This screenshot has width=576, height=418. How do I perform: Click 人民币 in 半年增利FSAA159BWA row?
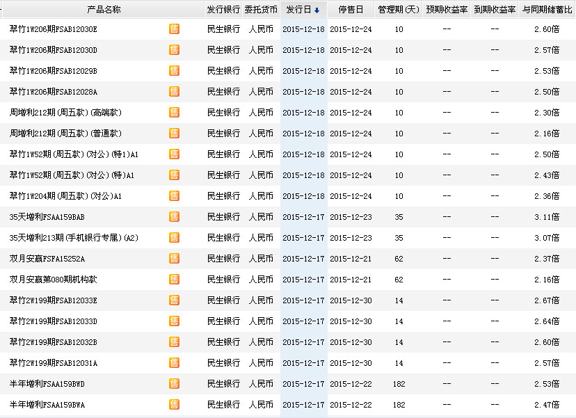(261, 405)
